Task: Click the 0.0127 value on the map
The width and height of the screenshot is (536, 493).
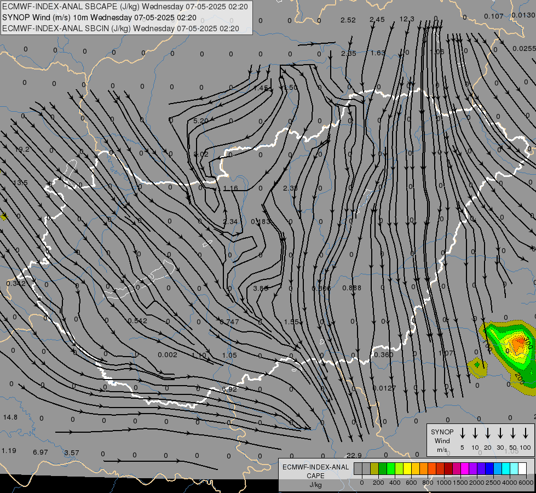Action: tap(384, 388)
